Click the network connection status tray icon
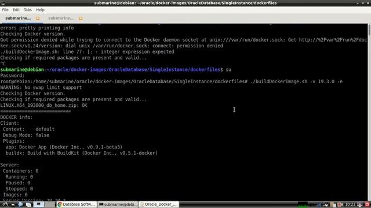The width and height of the screenshot is (371, 208). click(326, 205)
